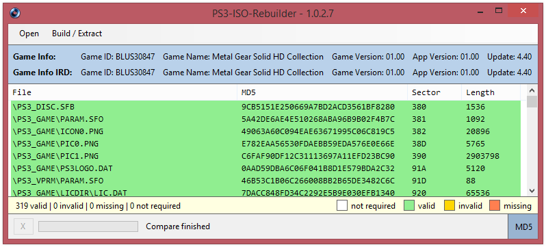The width and height of the screenshot is (546, 247).
Task: Click length value 1536
Action: [476, 107]
